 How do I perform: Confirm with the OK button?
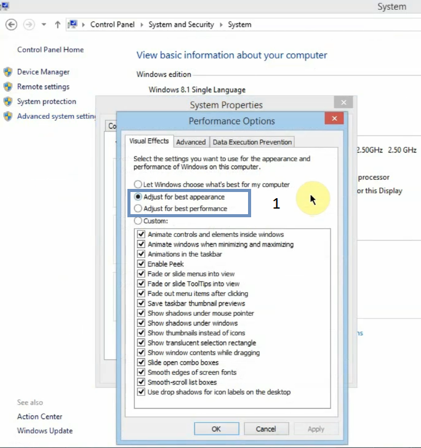click(217, 429)
